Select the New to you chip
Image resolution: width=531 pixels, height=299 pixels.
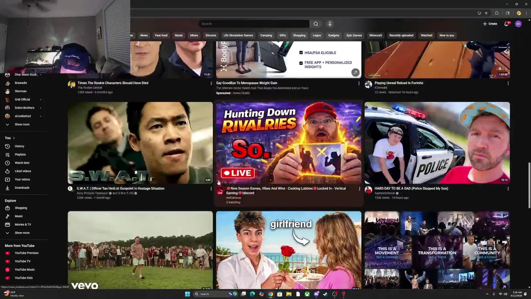(447, 35)
